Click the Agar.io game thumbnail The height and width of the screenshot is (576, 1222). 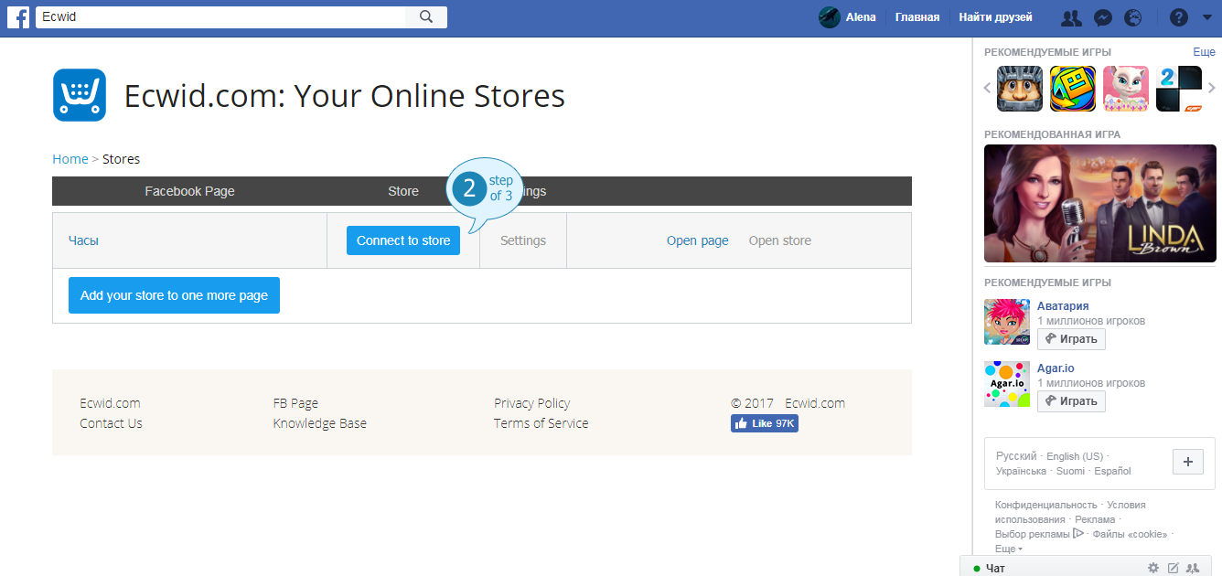1007,384
